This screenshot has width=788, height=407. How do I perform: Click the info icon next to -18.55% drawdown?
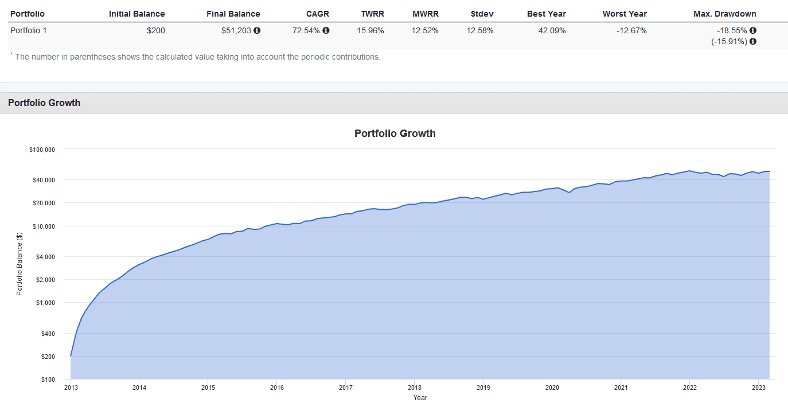[753, 30]
